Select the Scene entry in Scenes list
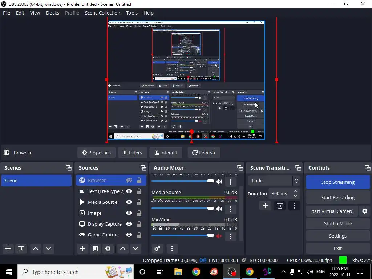This screenshot has width=372, height=279. (37, 181)
